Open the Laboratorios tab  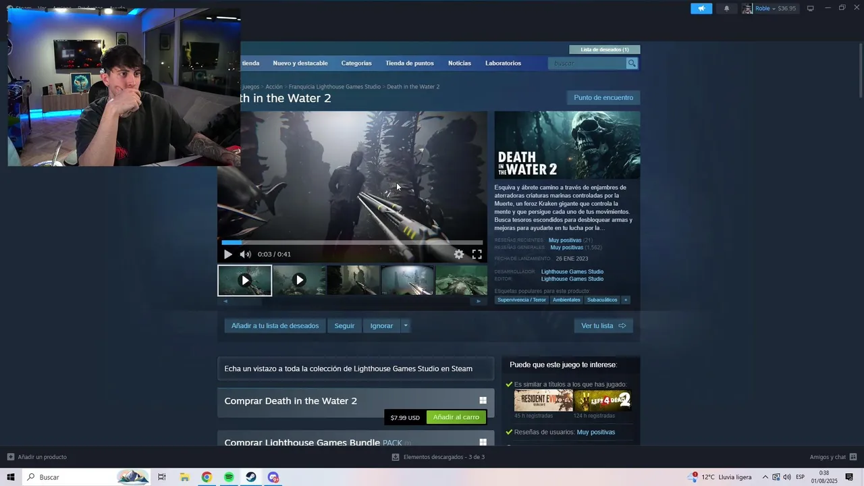(x=503, y=63)
